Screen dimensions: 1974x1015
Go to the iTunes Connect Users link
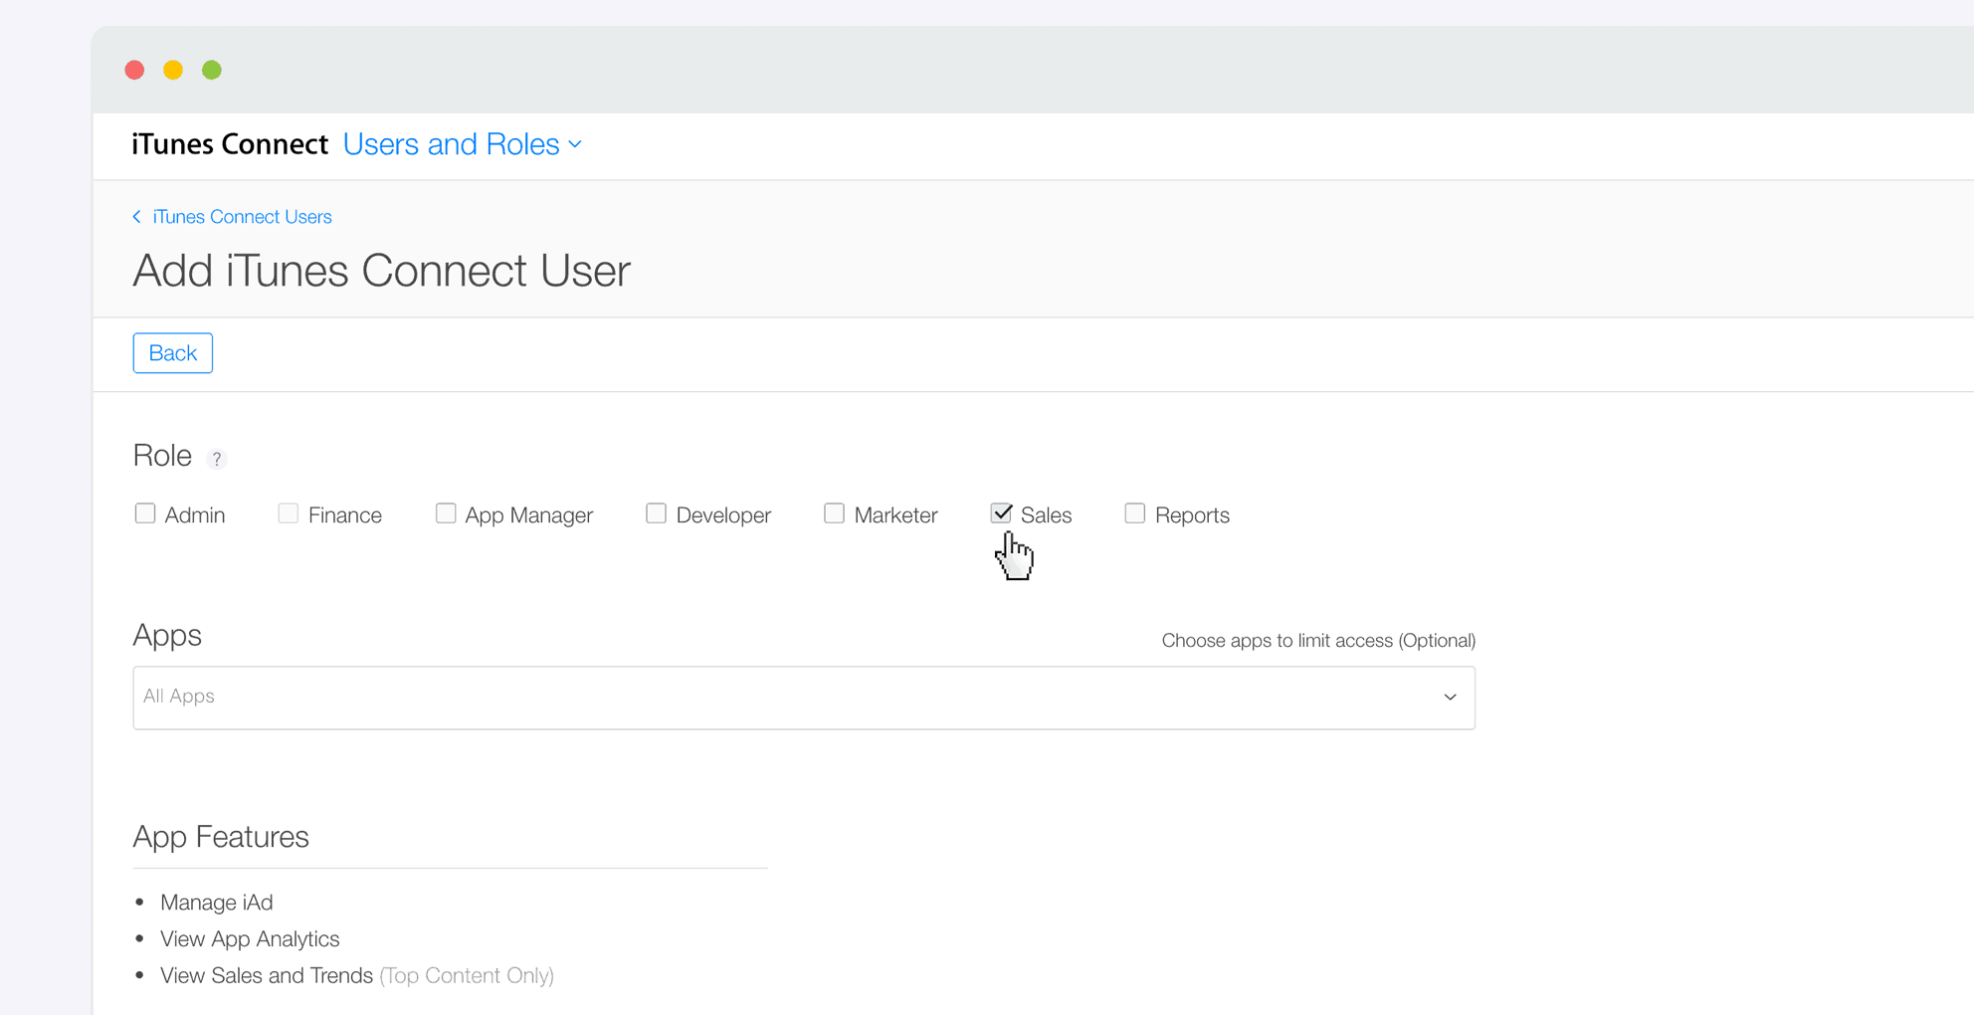pos(242,217)
